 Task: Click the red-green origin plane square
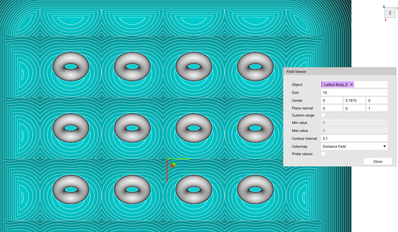(x=173, y=165)
